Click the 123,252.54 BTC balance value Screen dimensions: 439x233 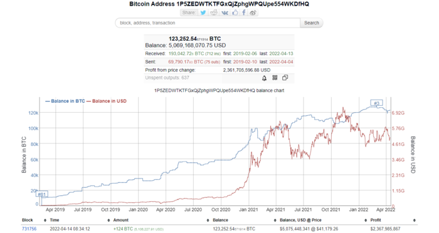tap(194, 39)
